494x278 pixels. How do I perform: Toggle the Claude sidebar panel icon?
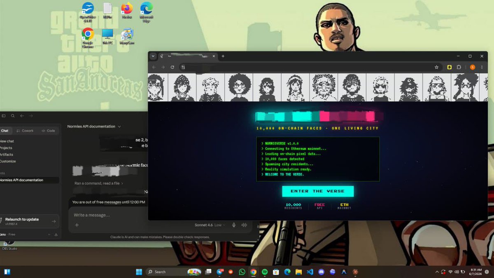[4, 116]
